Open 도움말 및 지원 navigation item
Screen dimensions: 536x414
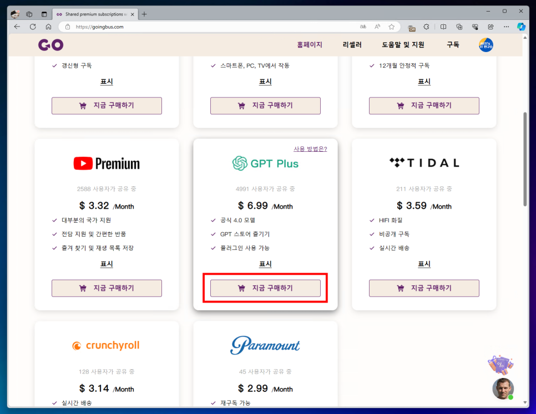coord(403,45)
